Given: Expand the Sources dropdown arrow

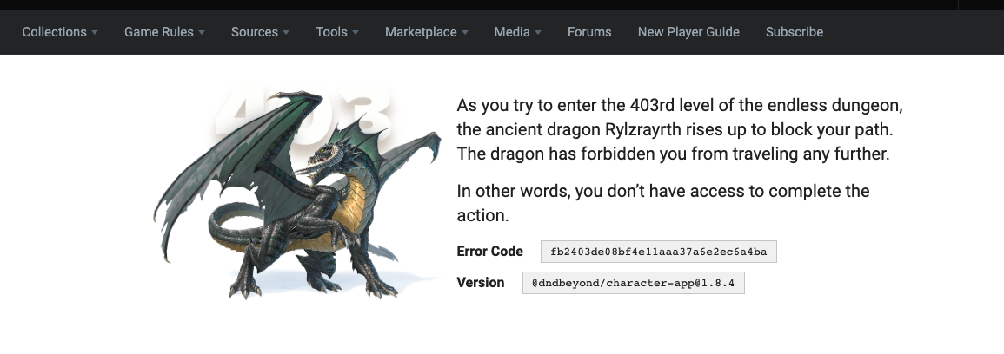Looking at the screenshot, I should (286, 33).
